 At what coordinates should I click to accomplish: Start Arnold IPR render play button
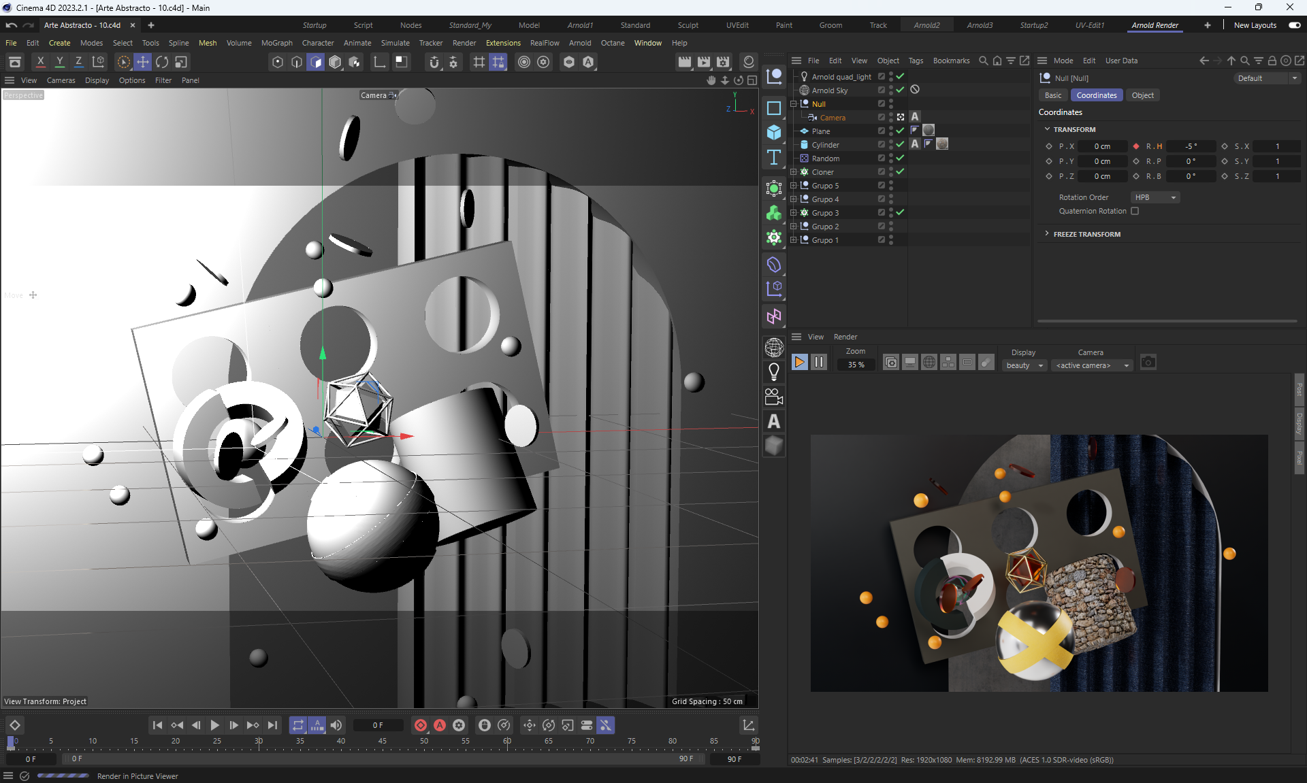coord(800,363)
